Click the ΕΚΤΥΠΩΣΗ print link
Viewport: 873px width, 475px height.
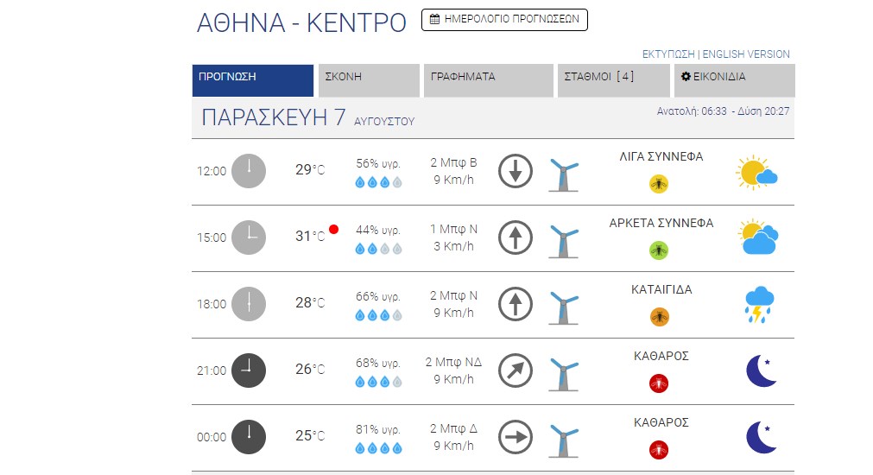[668, 54]
